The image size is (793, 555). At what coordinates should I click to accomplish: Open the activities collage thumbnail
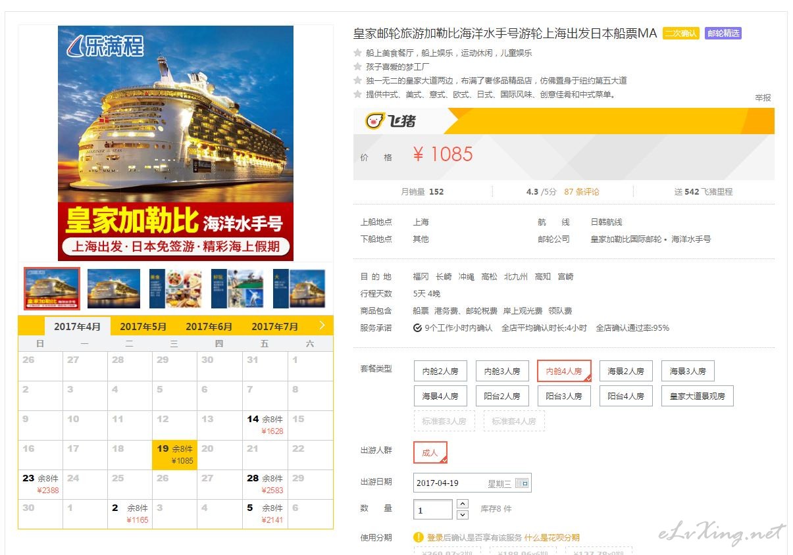pyautogui.click(x=238, y=288)
